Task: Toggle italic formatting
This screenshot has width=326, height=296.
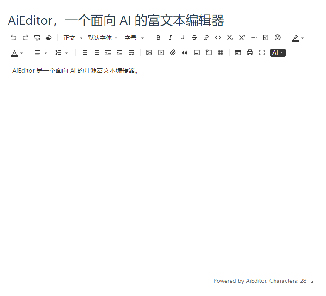Action: click(x=170, y=38)
